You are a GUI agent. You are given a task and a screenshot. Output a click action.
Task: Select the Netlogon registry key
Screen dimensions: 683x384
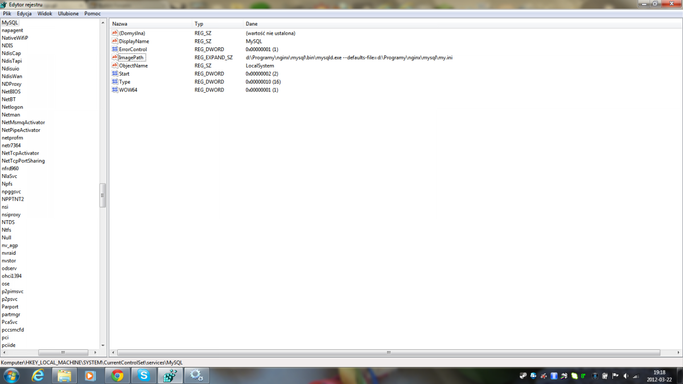(x=13, y=107)
